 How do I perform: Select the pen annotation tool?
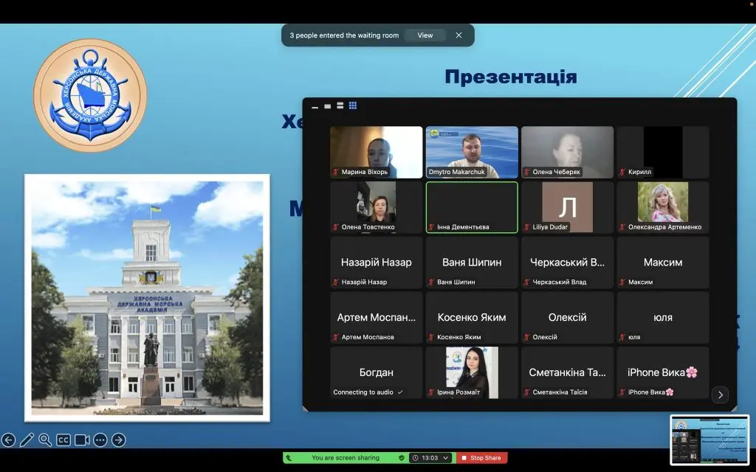(27, 440)
